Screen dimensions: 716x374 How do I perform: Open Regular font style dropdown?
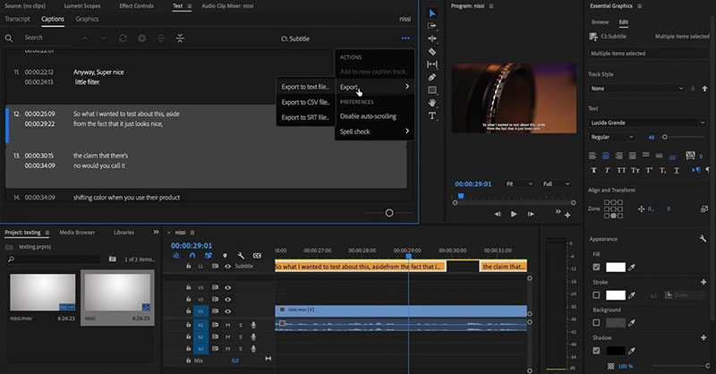click(612, 137)
